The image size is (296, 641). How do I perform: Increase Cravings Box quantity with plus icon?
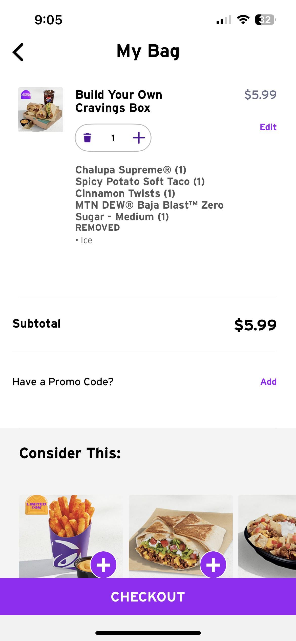coord(139,138)
